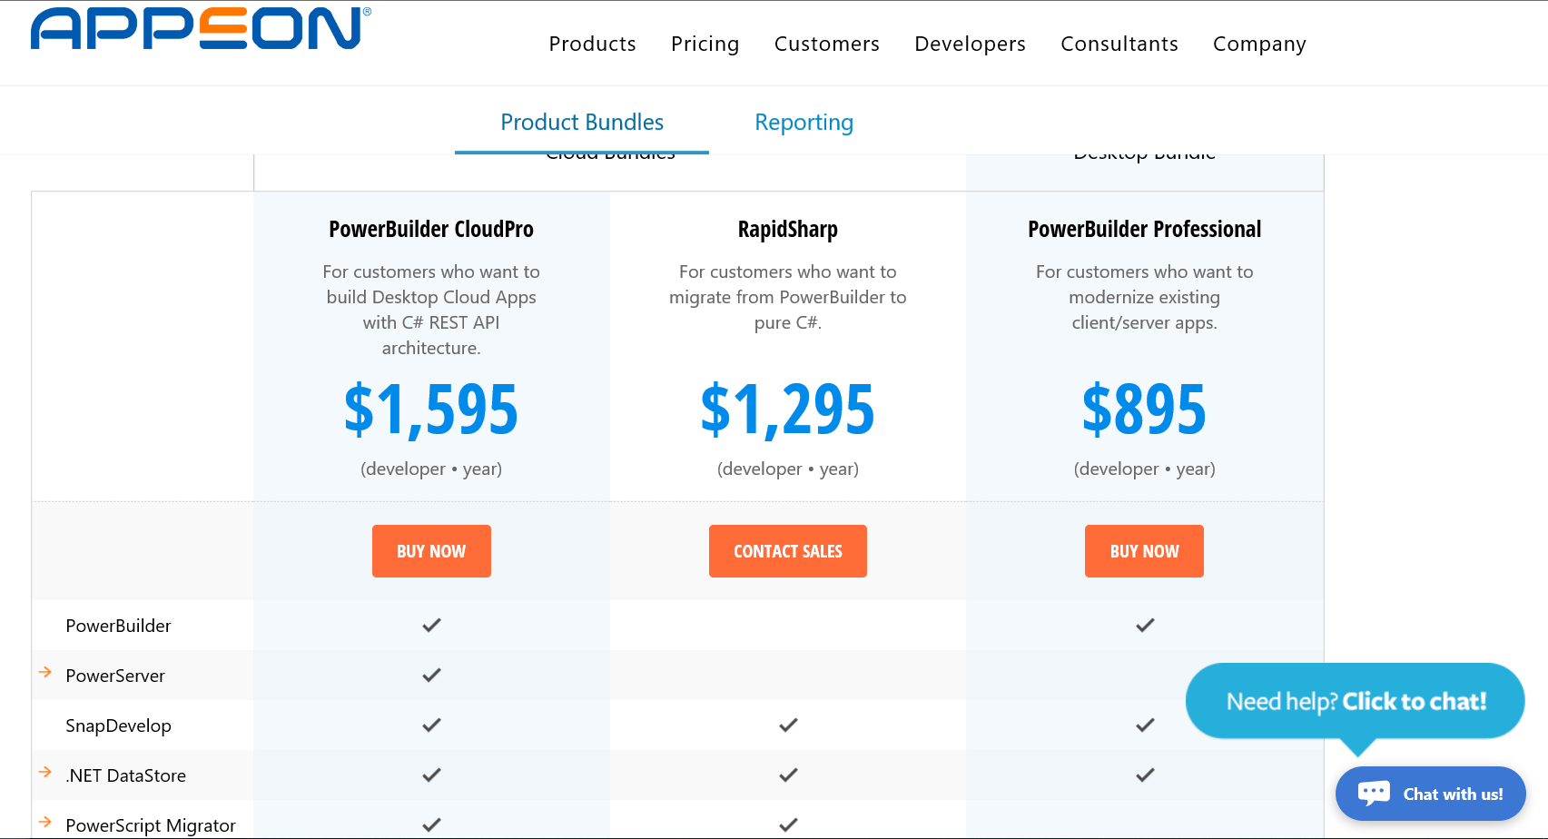Click PowerServer checkmark under CloudPro column

pyautogui.click(x=431, y=675)
